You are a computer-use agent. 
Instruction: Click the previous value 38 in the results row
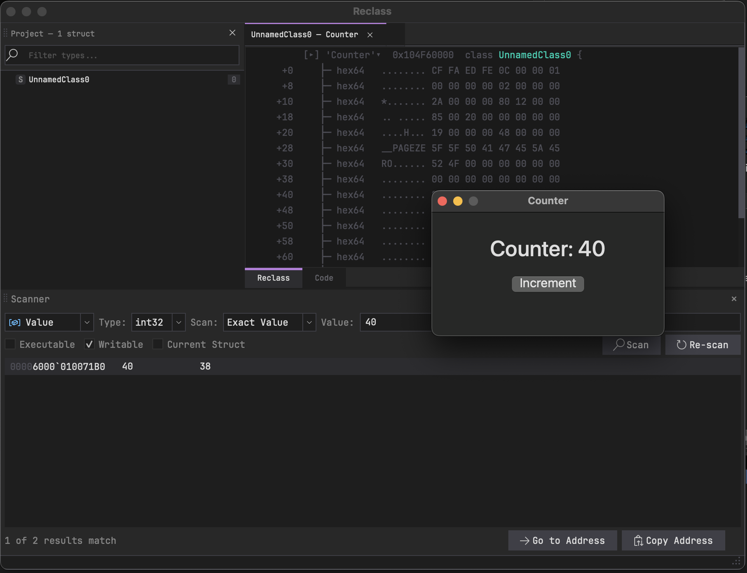pyautogui.click(x=205, y=366)
